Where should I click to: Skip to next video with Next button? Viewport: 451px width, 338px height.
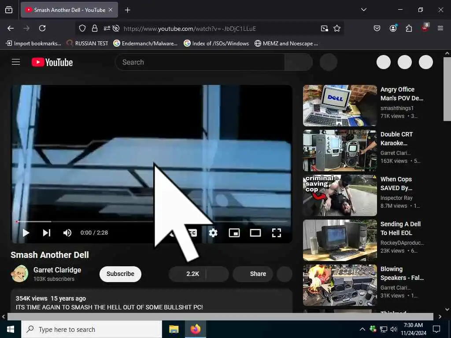point(47,233)
